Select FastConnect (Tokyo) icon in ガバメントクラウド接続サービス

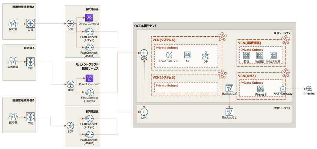[x=89, y=92]
